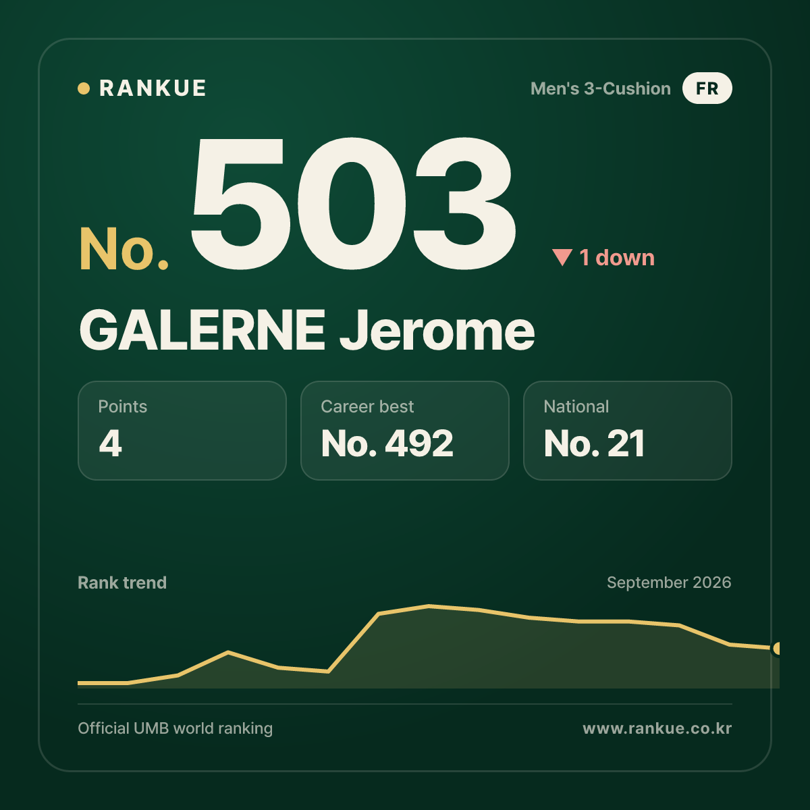The width and height of the screenshot is (810, 810).
Task: Click the Men's 3-Cushion label
Action: [601, 88]
